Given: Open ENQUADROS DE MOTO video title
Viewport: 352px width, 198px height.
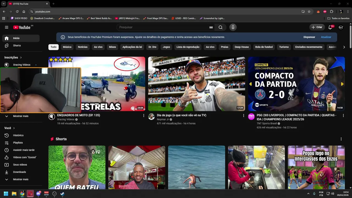Looking at the screenshot, I should pos(79,115).
